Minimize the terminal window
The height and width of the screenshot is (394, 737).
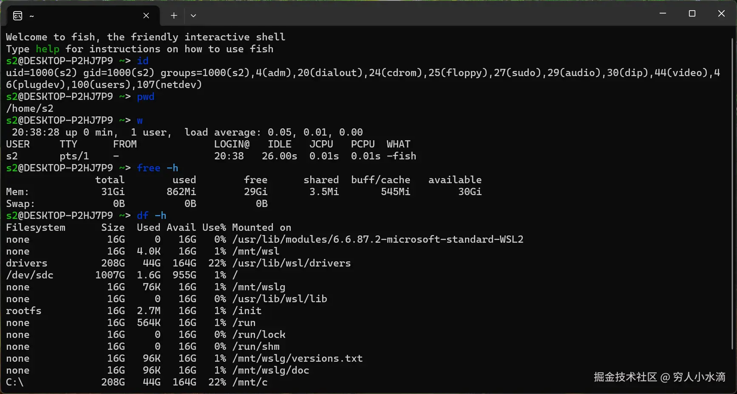pos(663,14)
